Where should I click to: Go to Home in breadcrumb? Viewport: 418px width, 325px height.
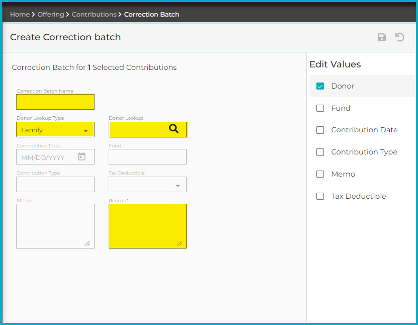tap(20, 14)
